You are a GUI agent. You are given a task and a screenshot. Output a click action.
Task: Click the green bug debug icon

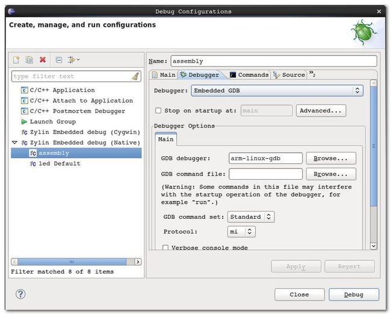[364, 32]
